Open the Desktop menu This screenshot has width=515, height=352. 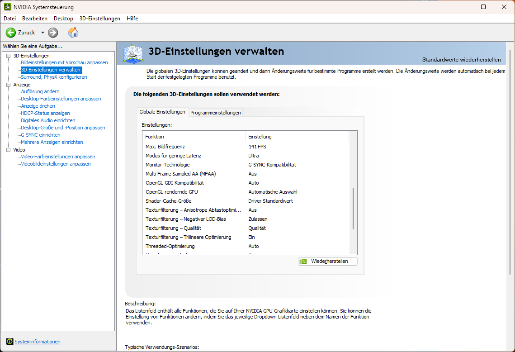click(x=63, y=19)
